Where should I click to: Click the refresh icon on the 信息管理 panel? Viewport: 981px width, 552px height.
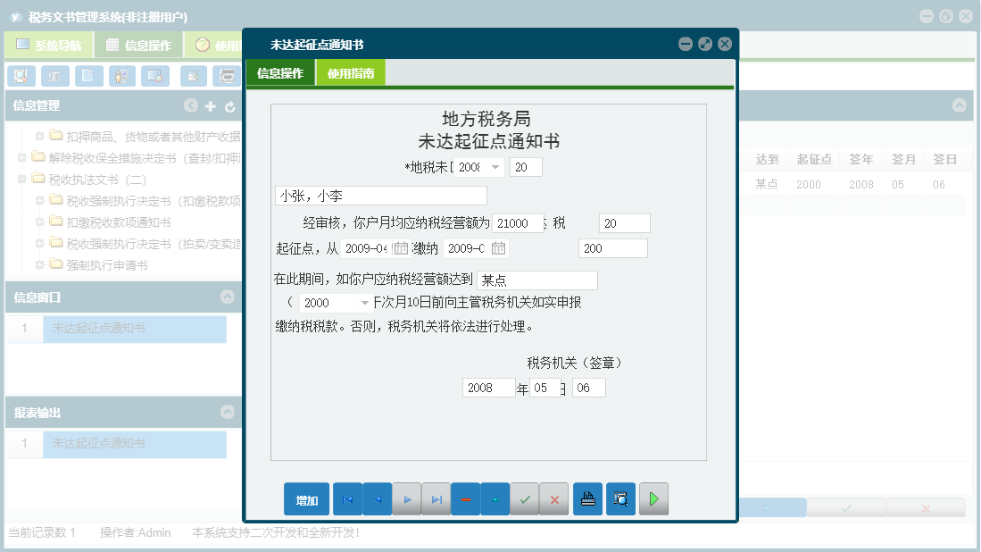coord(230,105)
